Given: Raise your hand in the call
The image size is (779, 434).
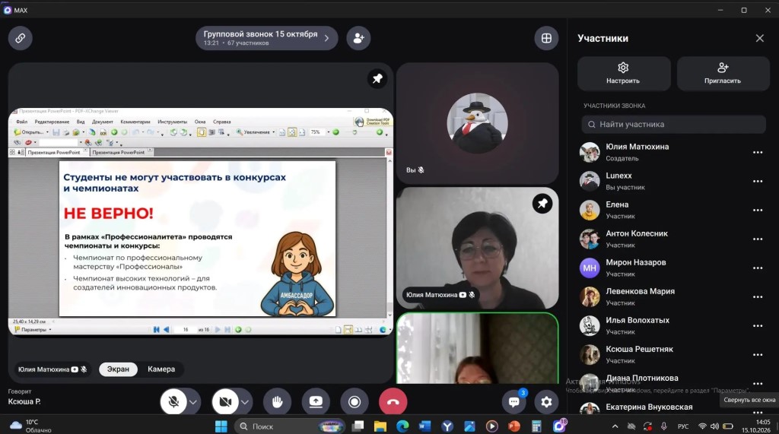Looking at the screenshot, I should tap(277, 402).
